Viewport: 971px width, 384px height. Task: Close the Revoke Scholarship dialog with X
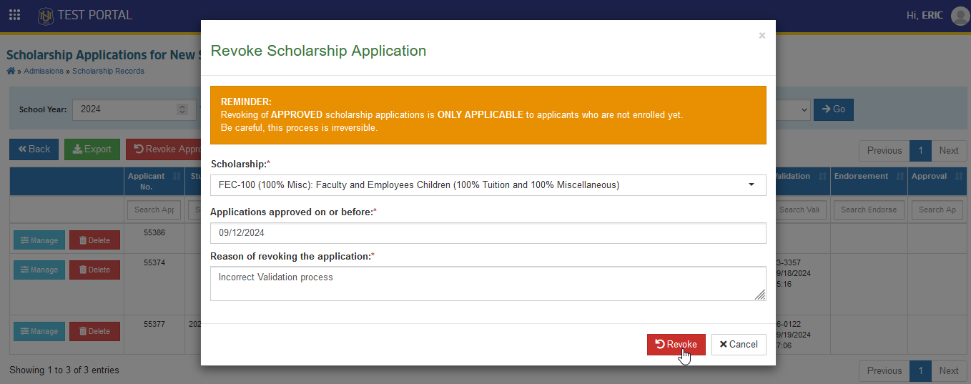pos(761,35)
